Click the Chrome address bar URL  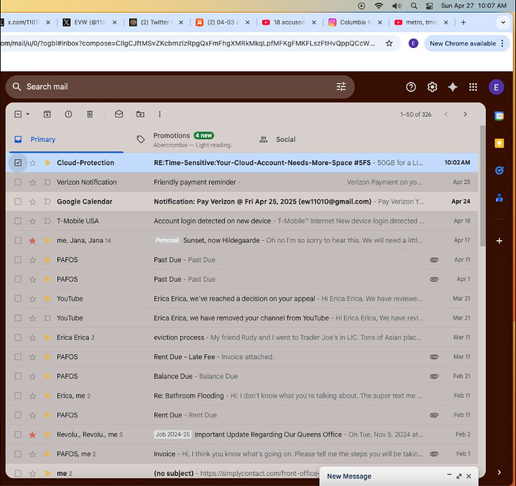(x=188, y=44)
